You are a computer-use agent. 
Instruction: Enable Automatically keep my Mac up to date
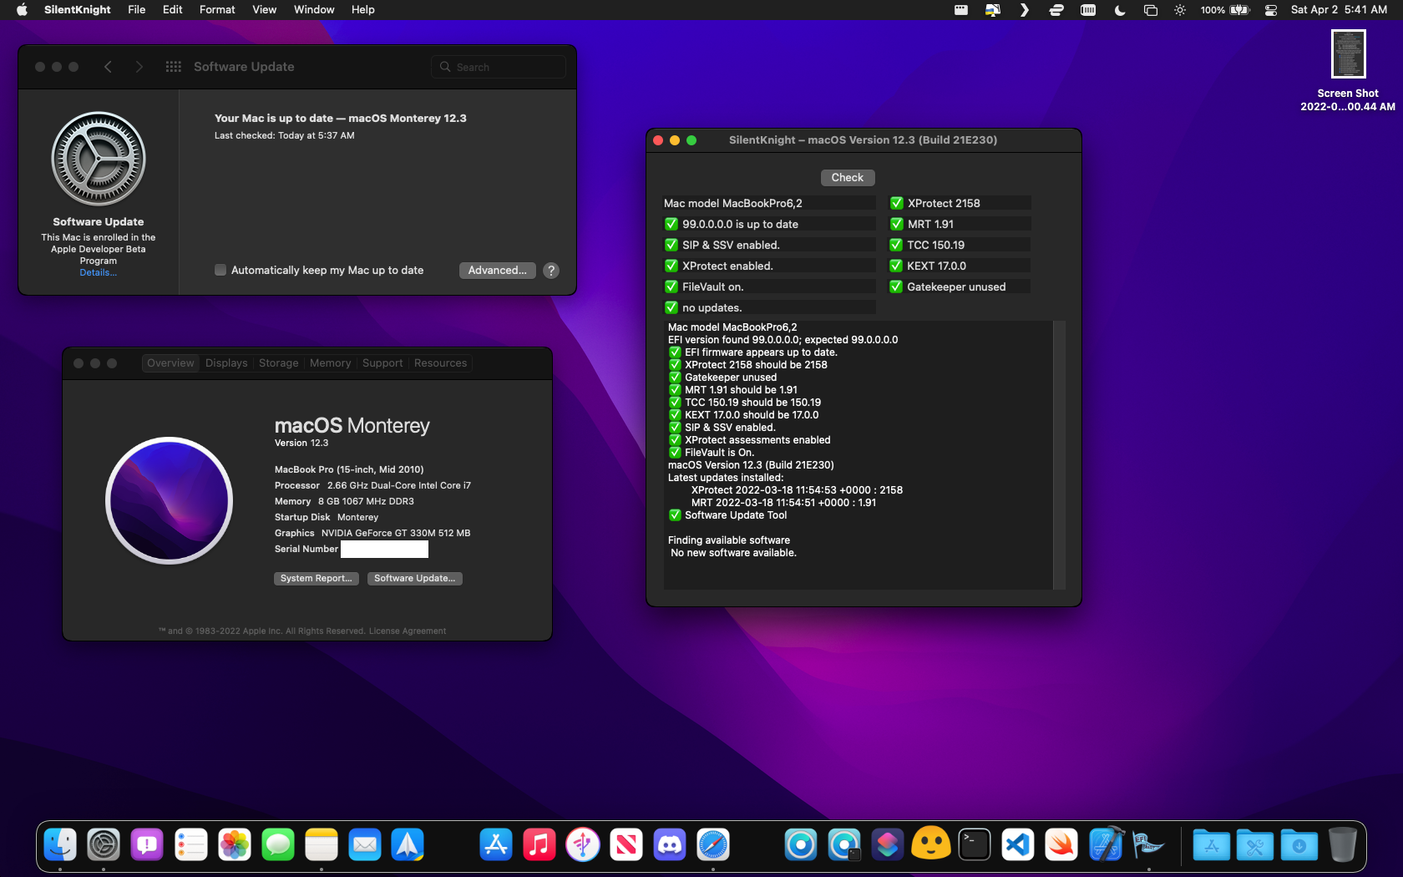(x=220, y=271)
